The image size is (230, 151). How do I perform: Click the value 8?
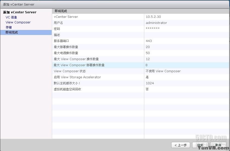[147, 65]
